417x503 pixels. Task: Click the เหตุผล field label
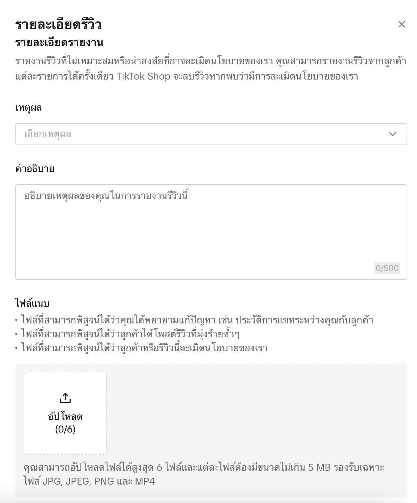pyautogui.click(x=28, y=108)
